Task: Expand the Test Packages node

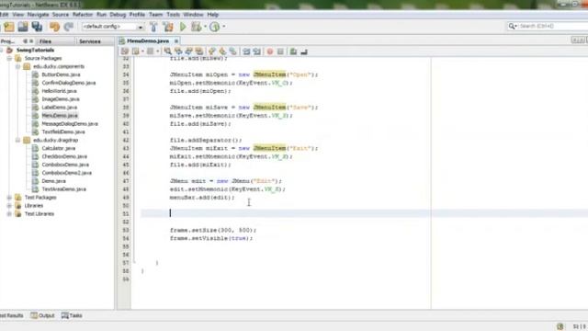Action: pos(9,198)
